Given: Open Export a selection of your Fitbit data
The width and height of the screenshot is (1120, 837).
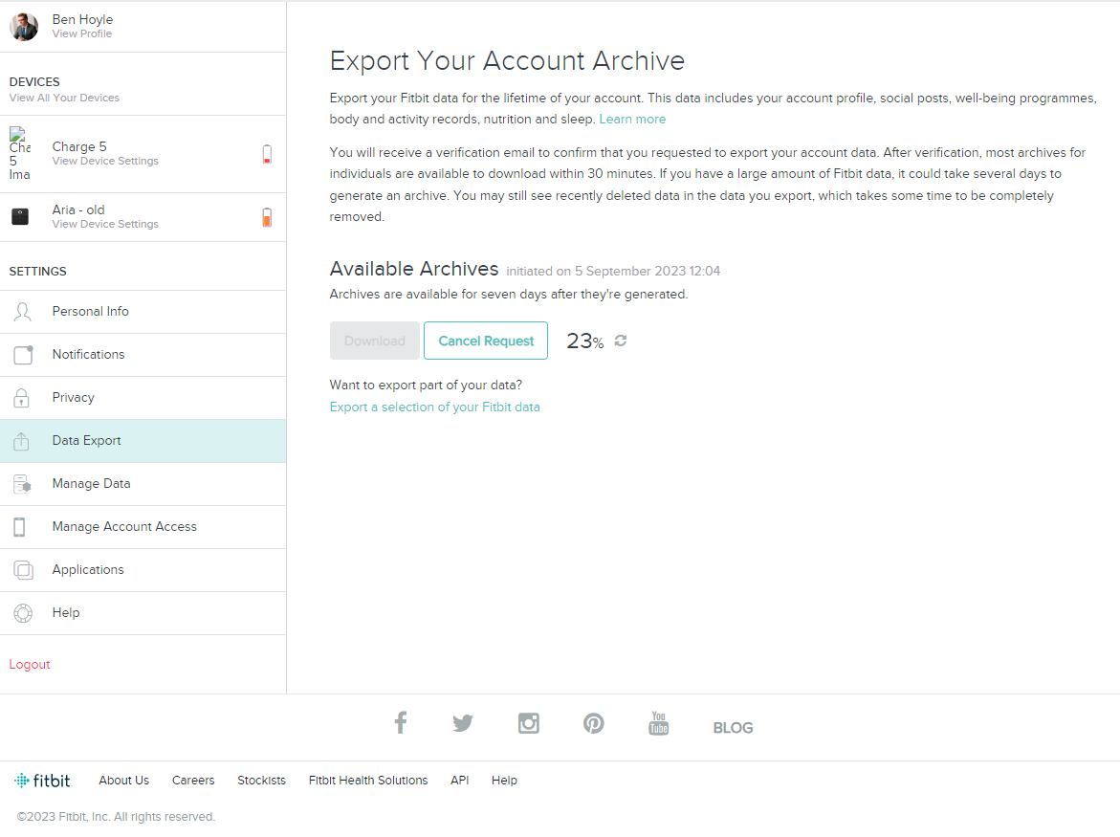Looking at the screenshot, I should tap(434, 407).
